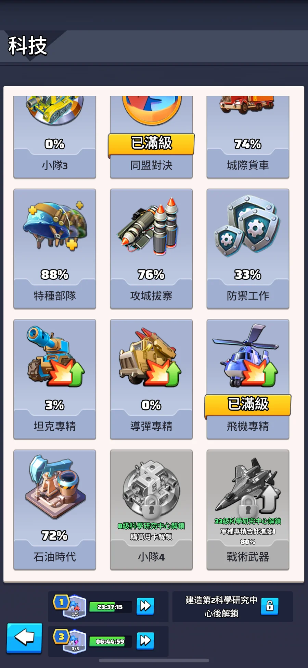Open the 特種部隊 helmet technology

point(55,249)
